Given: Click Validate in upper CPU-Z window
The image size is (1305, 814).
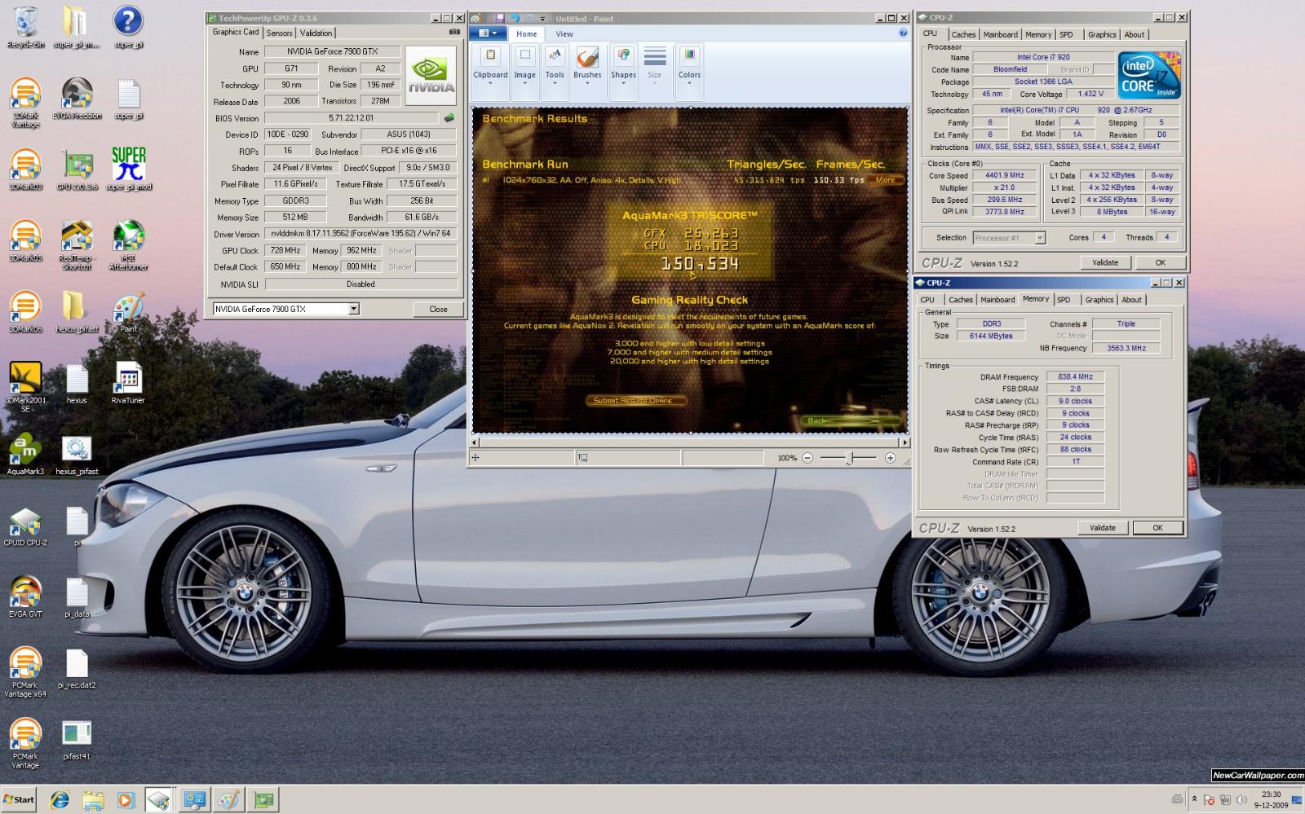Looking at the screenshot, I should [x=1105, y=262].
